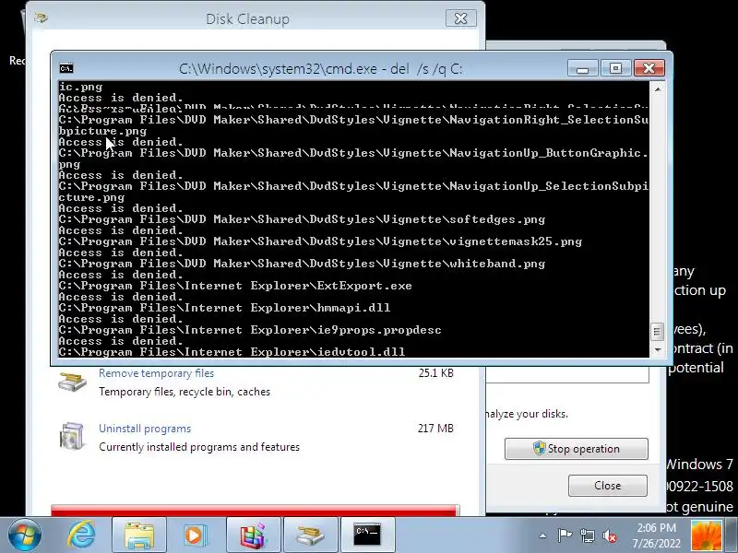Click the Remove temporary files icon

72,382
